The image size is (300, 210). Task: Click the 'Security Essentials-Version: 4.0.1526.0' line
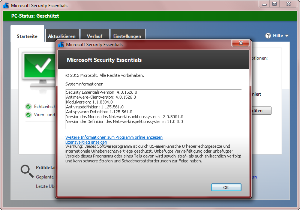[x=102, y=92]
